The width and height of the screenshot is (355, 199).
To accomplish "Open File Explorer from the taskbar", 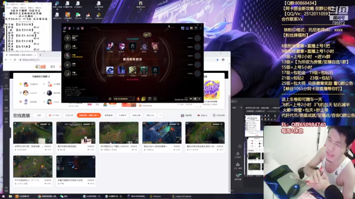I will pyautogui.click(x=10, y=196).
